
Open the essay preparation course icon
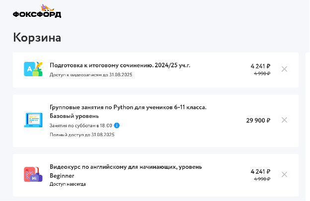coord(33,69)
